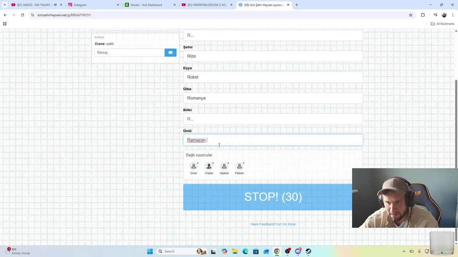Open the apps grid in the bookmarks bar
The width and height of the screenshot is (458, 257).
(5, 24)
